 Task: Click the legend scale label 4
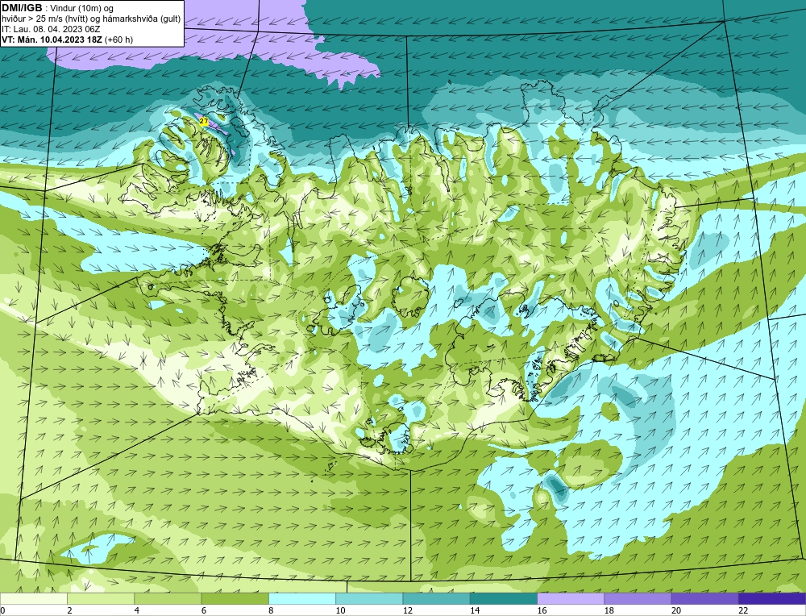coord(137,610)
